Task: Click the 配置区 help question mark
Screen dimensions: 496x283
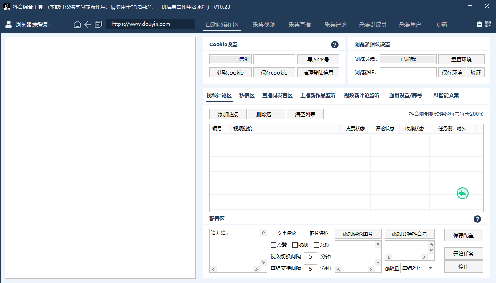Action: 477,219
